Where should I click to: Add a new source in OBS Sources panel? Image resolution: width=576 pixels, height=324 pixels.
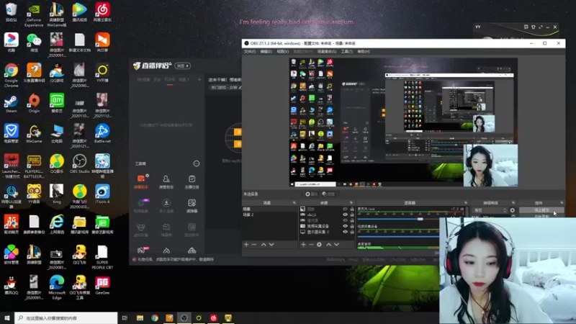(x=303, y=245)
